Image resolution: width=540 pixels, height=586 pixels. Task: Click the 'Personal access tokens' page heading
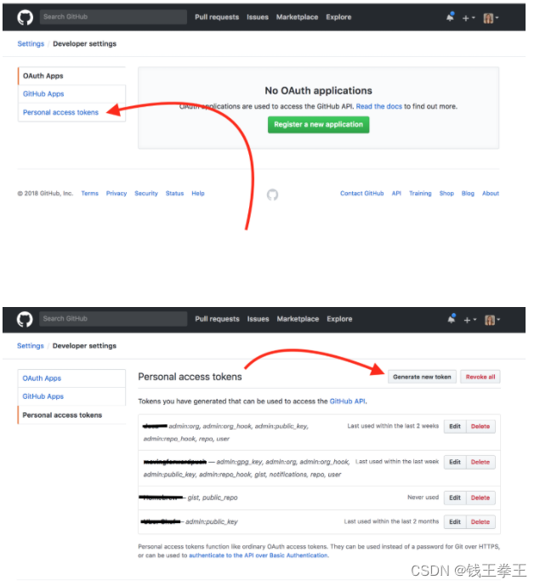[x=190, y=377]
